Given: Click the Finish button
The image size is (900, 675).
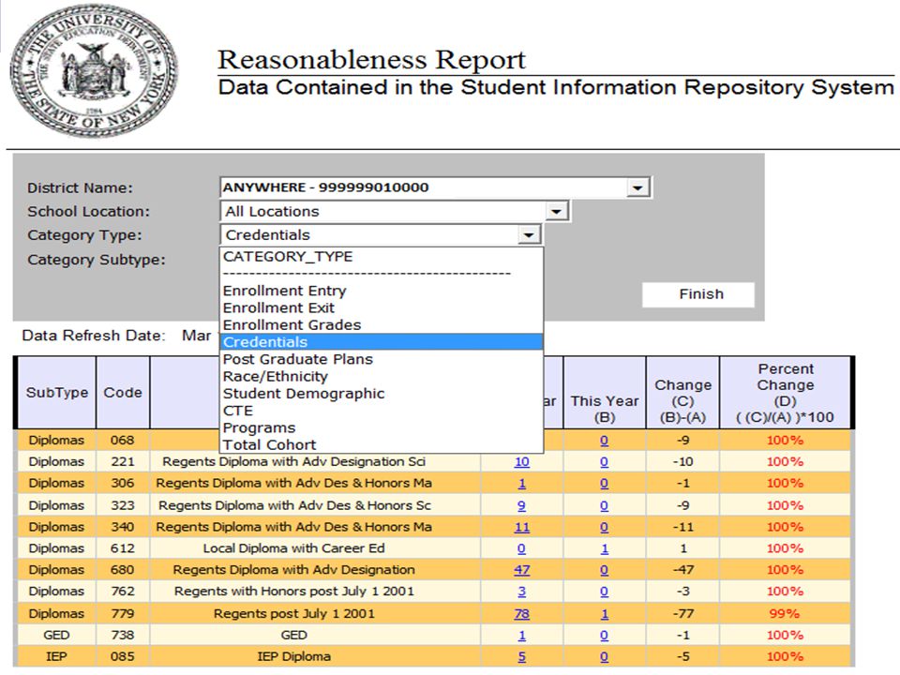Looking at the screenshot, I should point(698,294).
